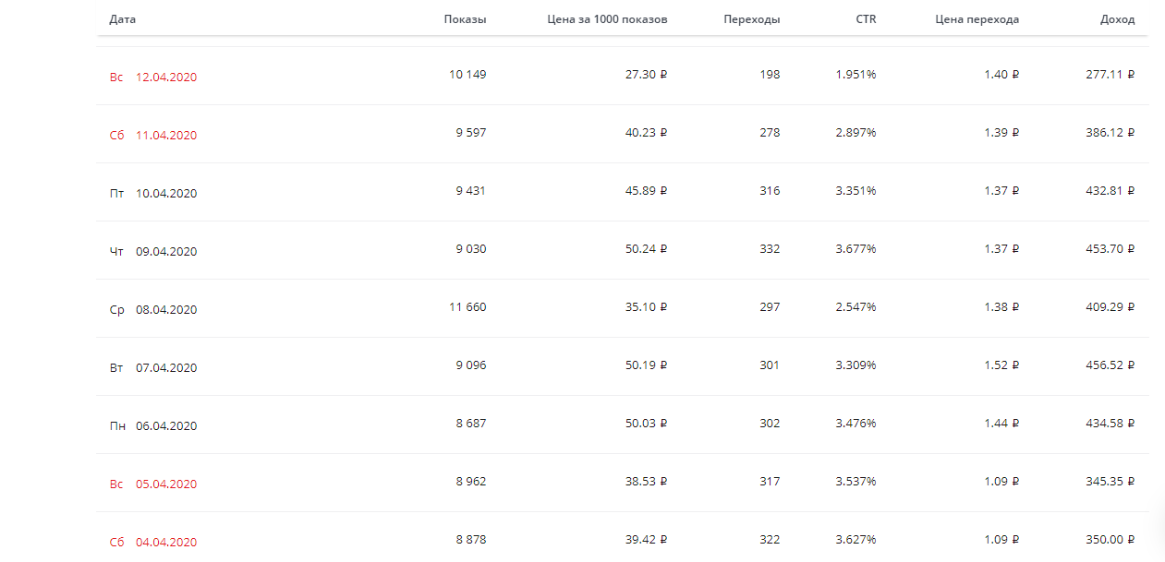This screenshot has width=1165, height=562.
Task: Select the Saturday 04.04.2020 date
Action: 165,543
